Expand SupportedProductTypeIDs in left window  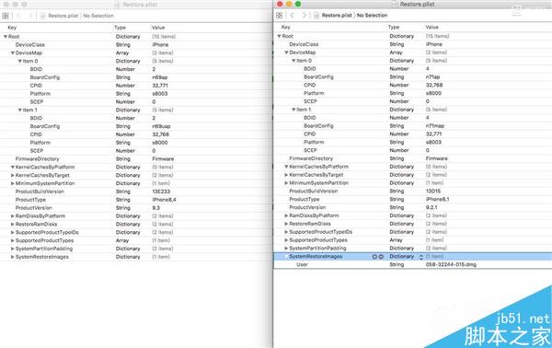12,233
